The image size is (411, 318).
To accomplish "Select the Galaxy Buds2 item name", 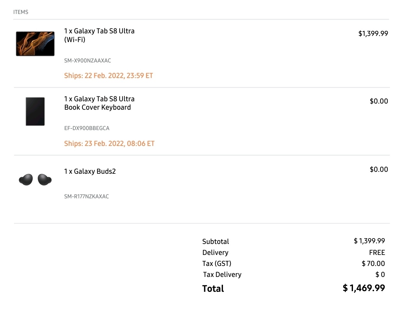I will (90, 171).
